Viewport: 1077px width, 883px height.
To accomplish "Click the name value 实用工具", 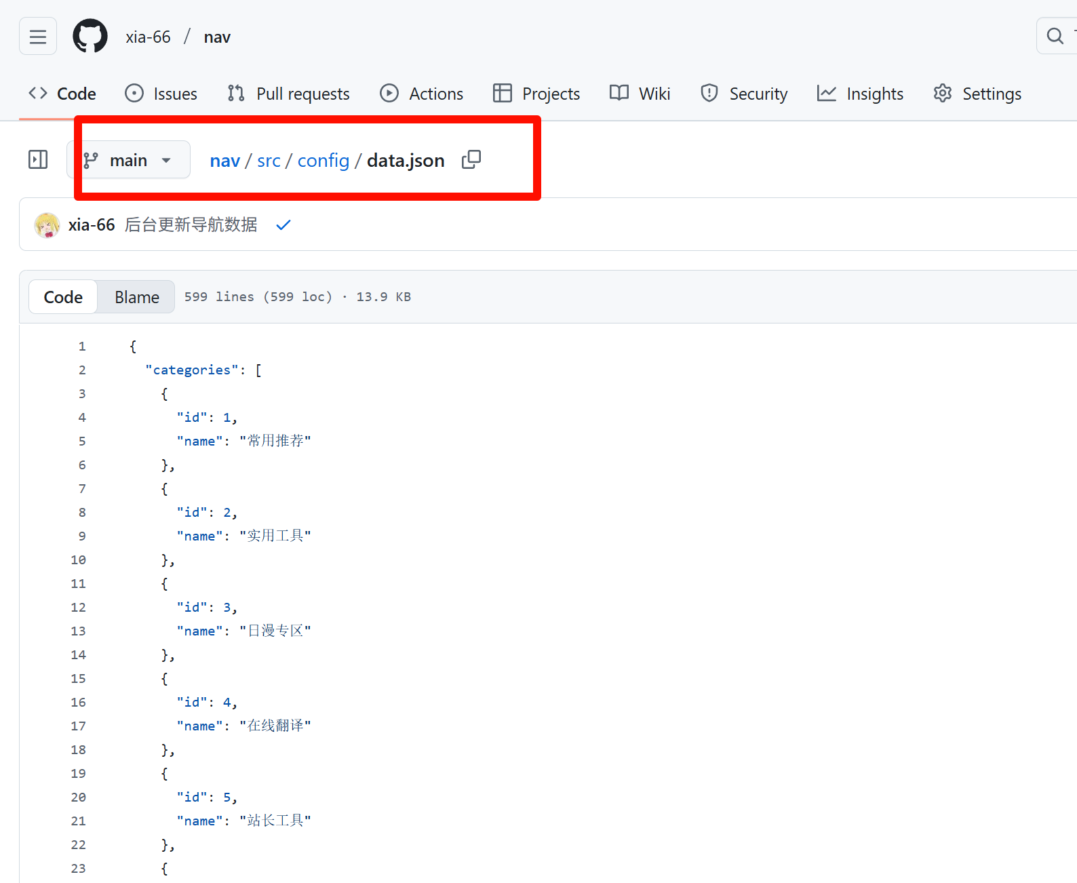I will point(275,536).
